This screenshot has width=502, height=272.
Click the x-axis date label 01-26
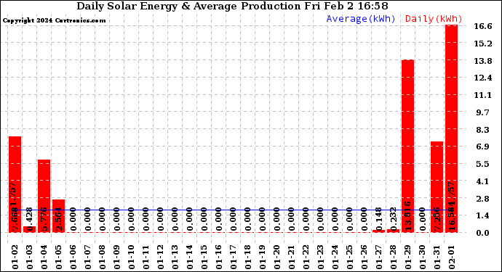coord(364,257)
